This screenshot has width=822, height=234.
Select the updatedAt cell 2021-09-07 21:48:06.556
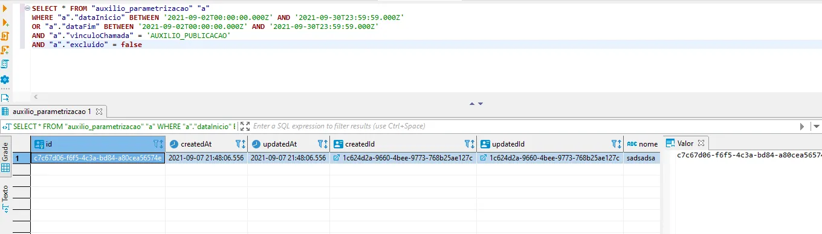click(288, 158)
